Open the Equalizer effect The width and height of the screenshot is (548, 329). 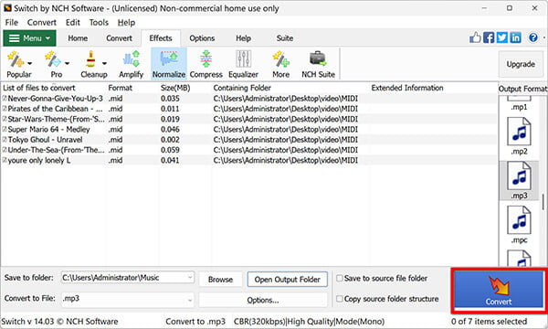click(243, 64)
